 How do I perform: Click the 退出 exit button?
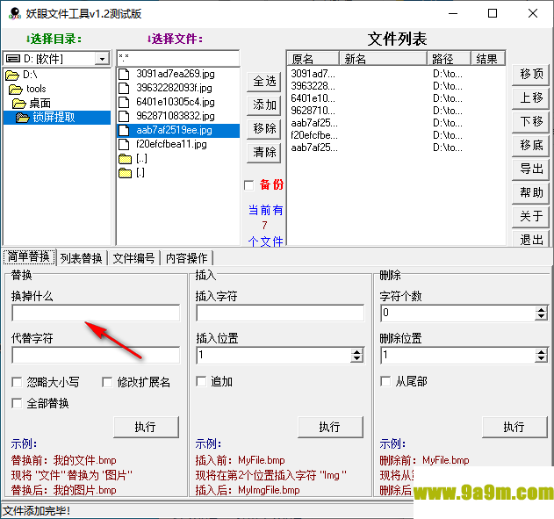(x=530, y=239)
